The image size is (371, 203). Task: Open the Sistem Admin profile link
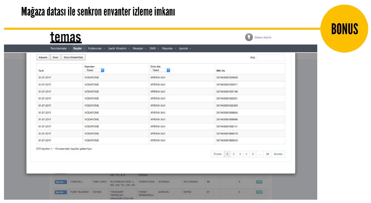pyautogui.click(x=263, y=37)
